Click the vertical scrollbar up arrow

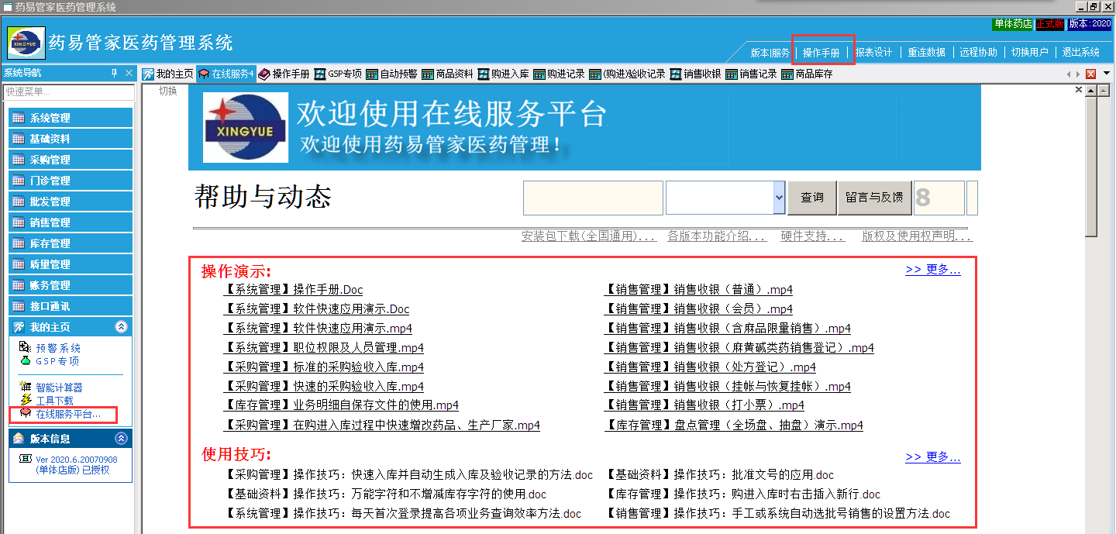coord(1091,91)
